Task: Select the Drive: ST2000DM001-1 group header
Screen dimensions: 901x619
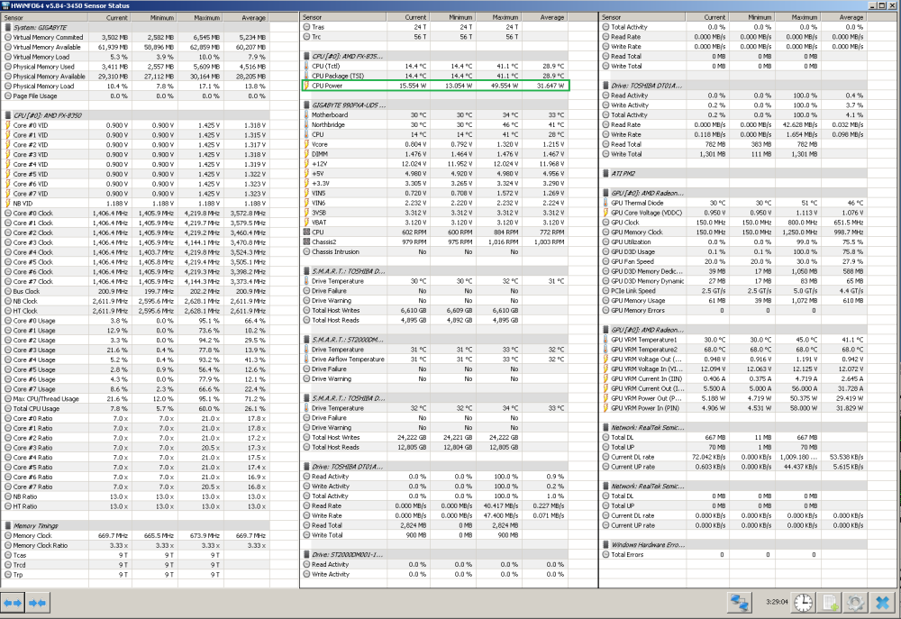Action: [x=435, y=555]
